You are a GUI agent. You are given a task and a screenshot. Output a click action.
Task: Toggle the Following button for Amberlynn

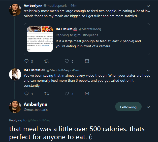(128, 107)
